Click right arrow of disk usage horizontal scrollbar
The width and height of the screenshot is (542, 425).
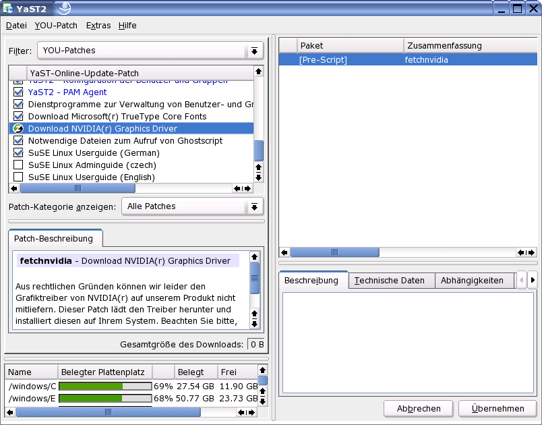(252, 412)
